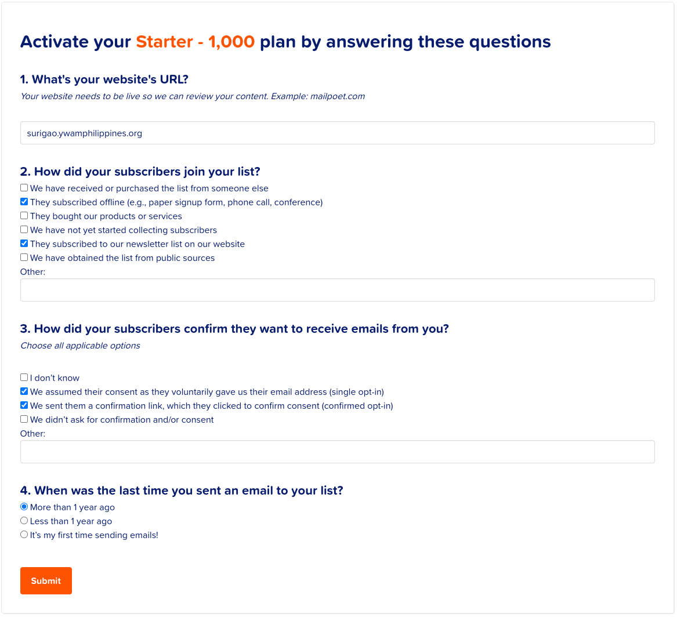Uncheck 'They subscribed offline' checkbox
677x617 pixels.
pos(24,201)
